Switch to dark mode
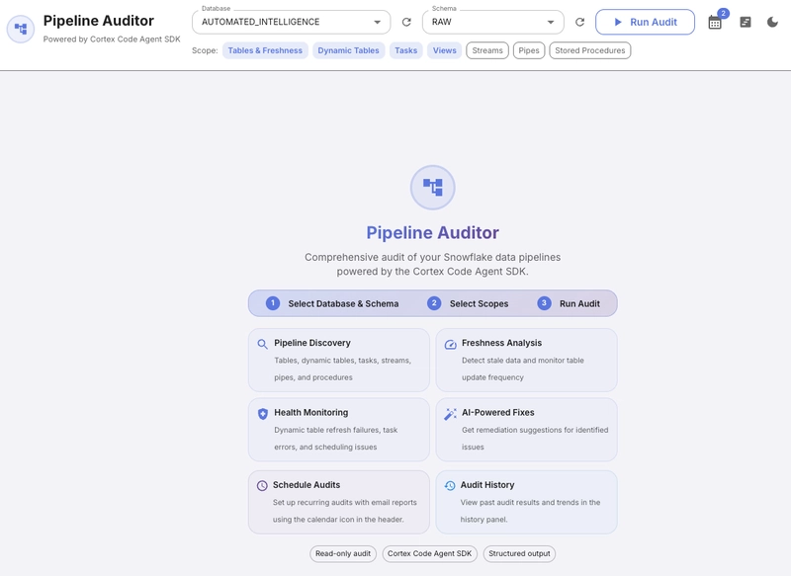Image resolution: width=791 pixels, height=576 pixels. point(772,22)
